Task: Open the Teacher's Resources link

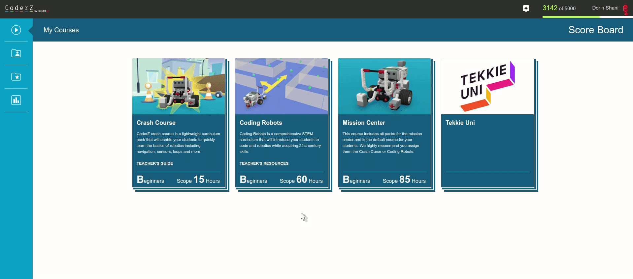Action: pos(264,163)
